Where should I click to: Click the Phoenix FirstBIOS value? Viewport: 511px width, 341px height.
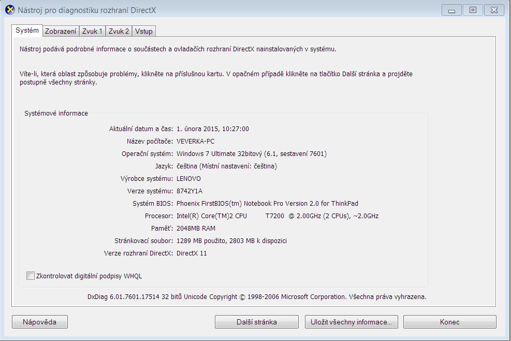[267, 203]
